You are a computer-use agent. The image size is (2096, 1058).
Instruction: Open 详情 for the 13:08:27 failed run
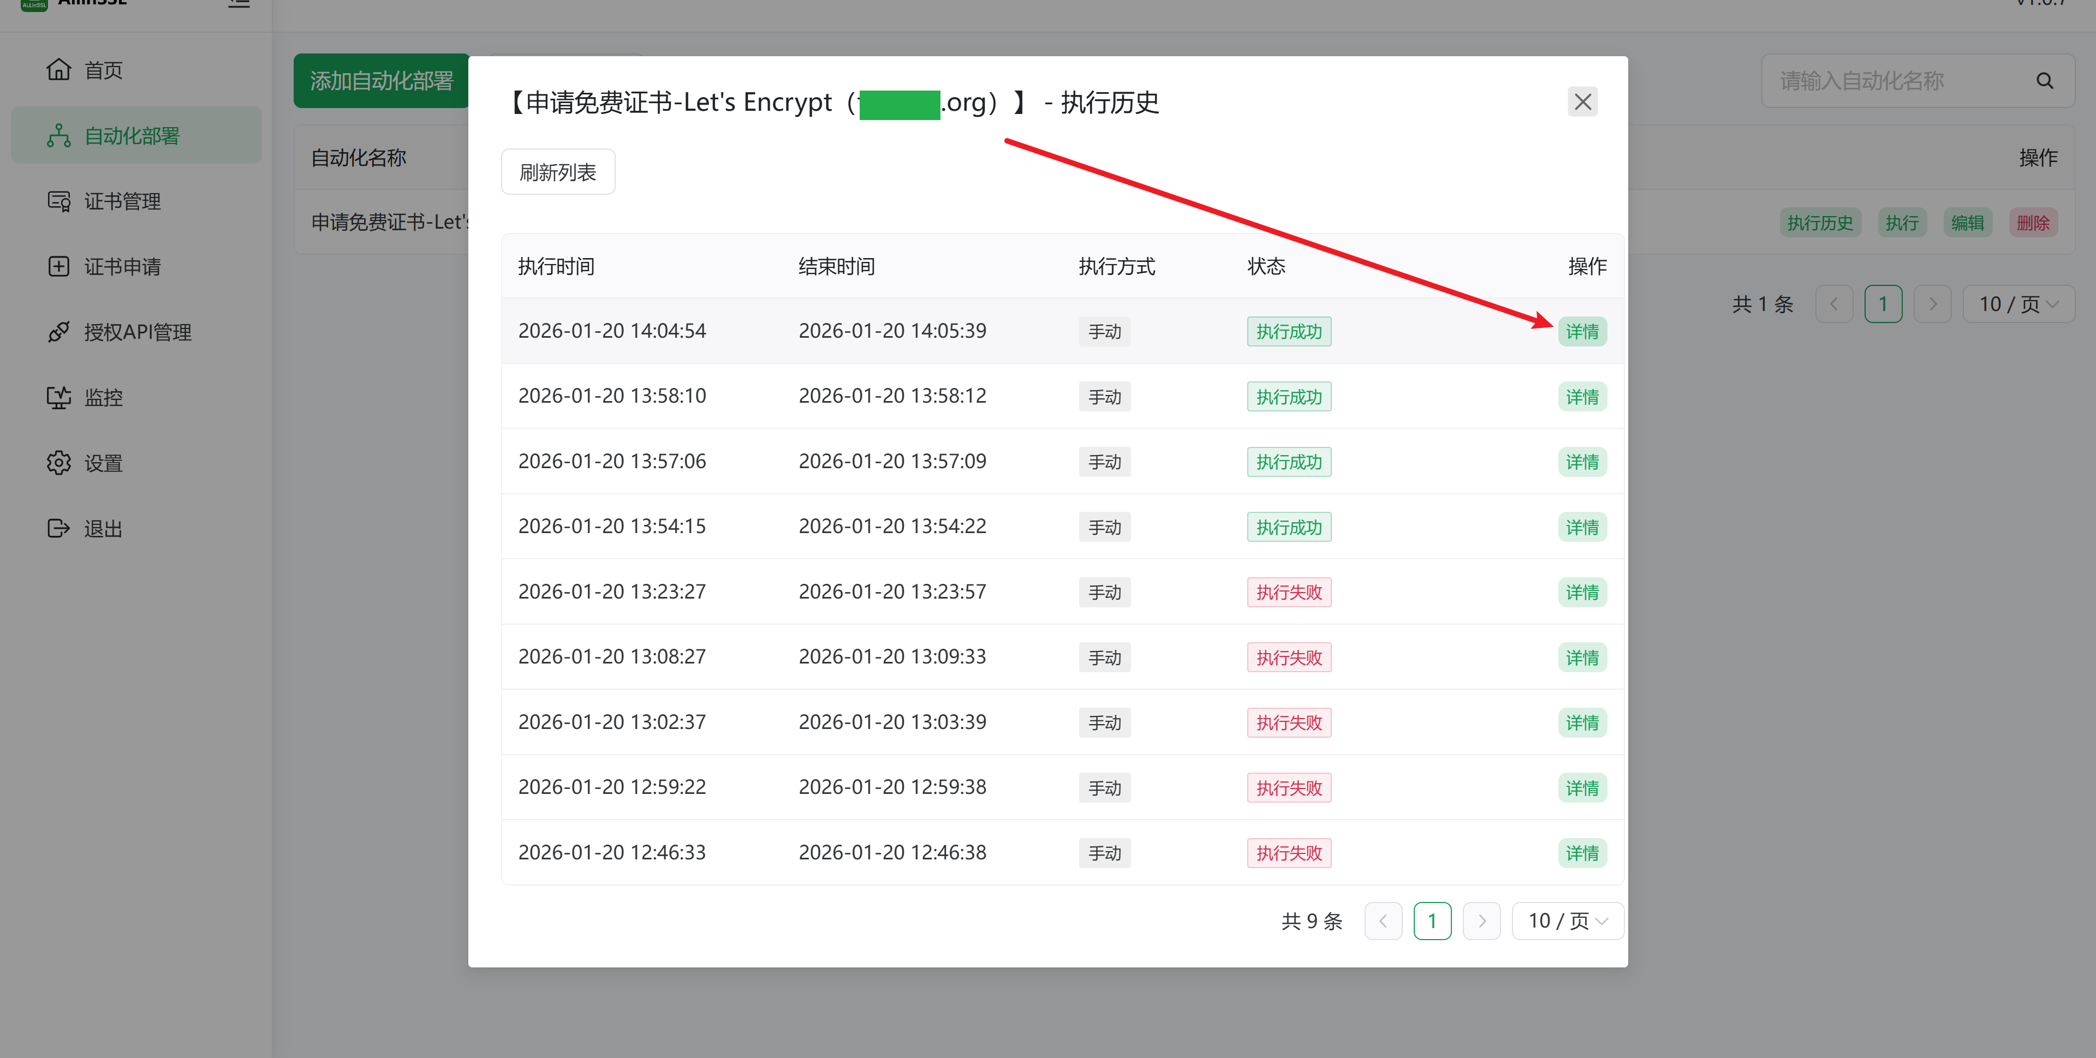(x=1582, y=657)
